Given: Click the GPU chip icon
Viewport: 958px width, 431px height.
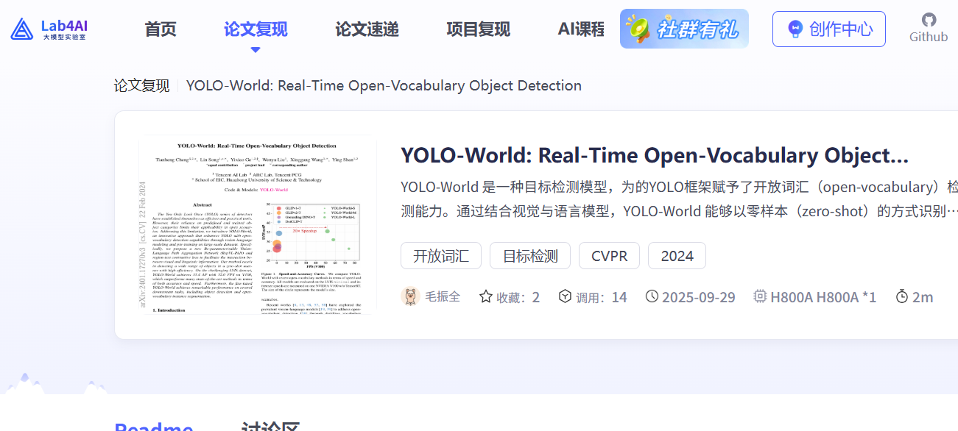Looking at the screenshot, I should (x=760, y=296).
